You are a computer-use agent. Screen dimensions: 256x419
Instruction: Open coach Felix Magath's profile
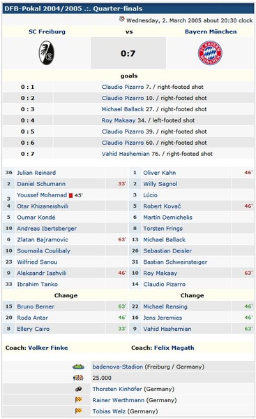(x=174, y=348)
